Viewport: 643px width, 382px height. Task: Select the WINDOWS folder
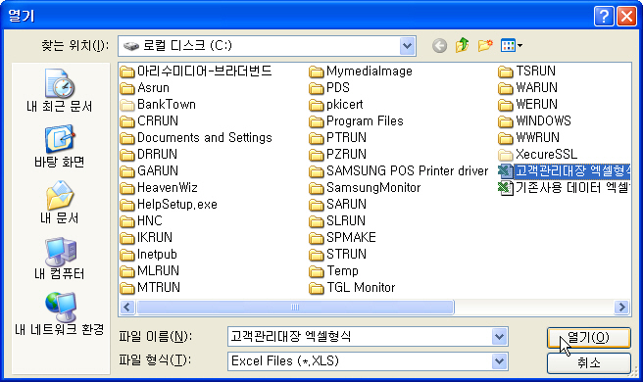coord(535,120)
